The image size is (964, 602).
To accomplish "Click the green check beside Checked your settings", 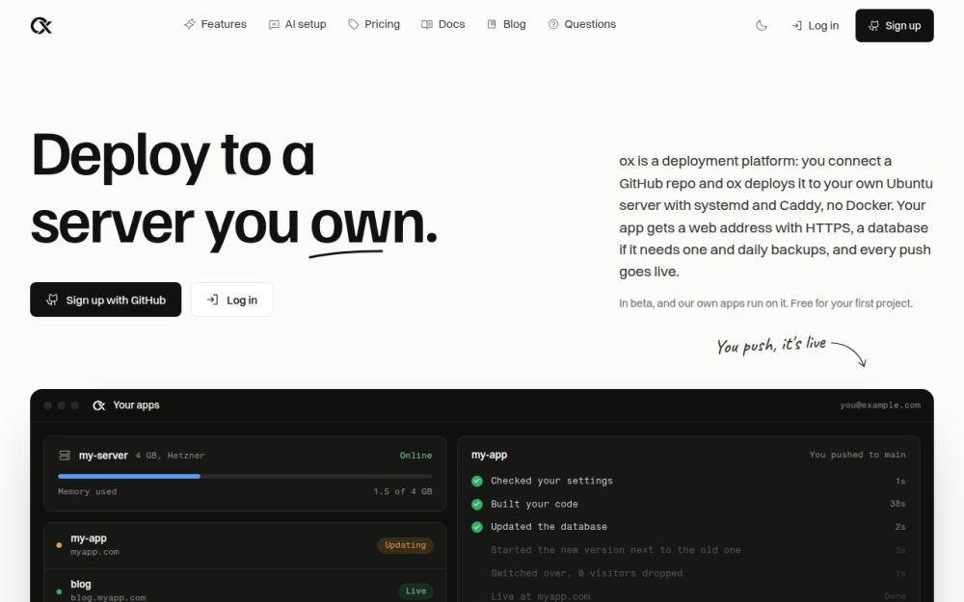I will point(477,481).
